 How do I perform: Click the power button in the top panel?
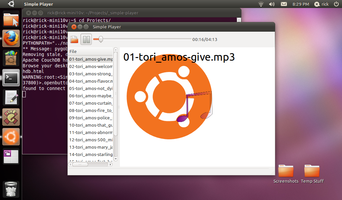click(x=337, y=4)
